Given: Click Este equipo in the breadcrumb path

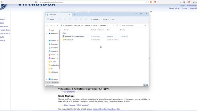Looking at the screenshot, I should tap(68, 25).
